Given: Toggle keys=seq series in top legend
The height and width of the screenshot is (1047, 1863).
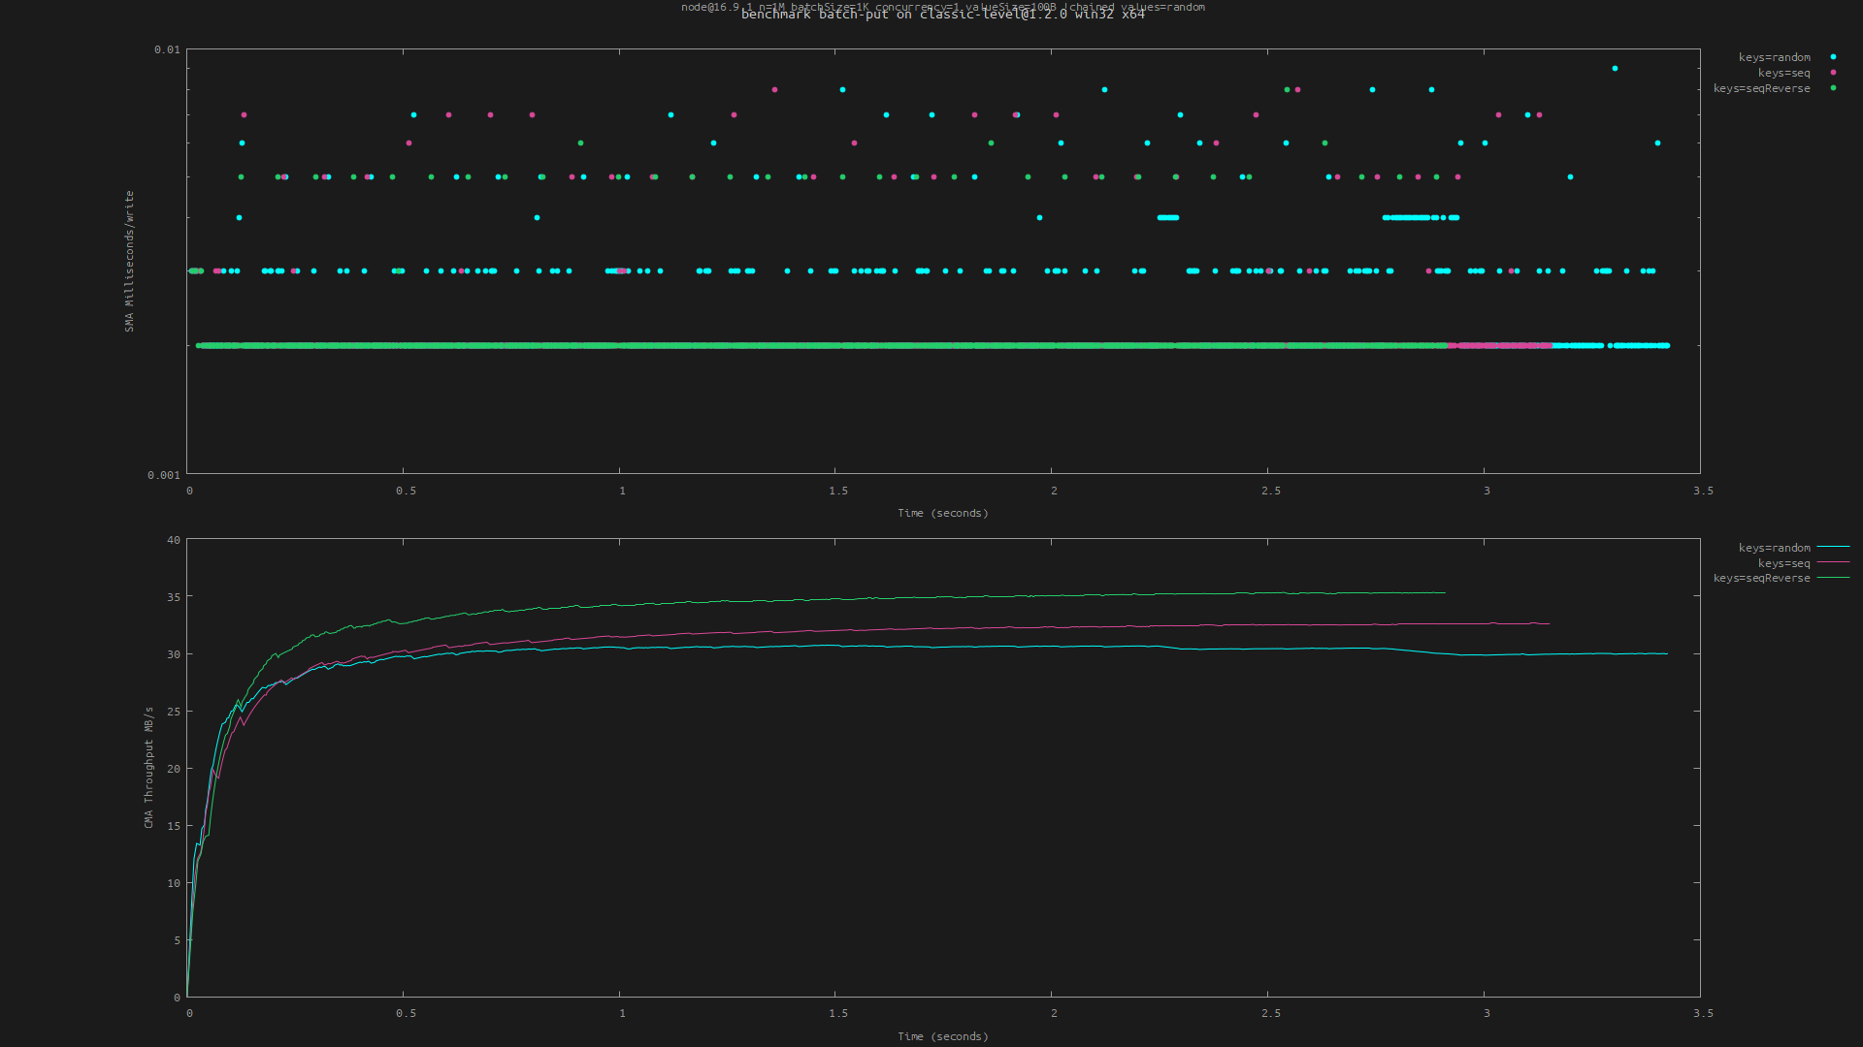Looking at the screenshot, I should click(1782, 73).
